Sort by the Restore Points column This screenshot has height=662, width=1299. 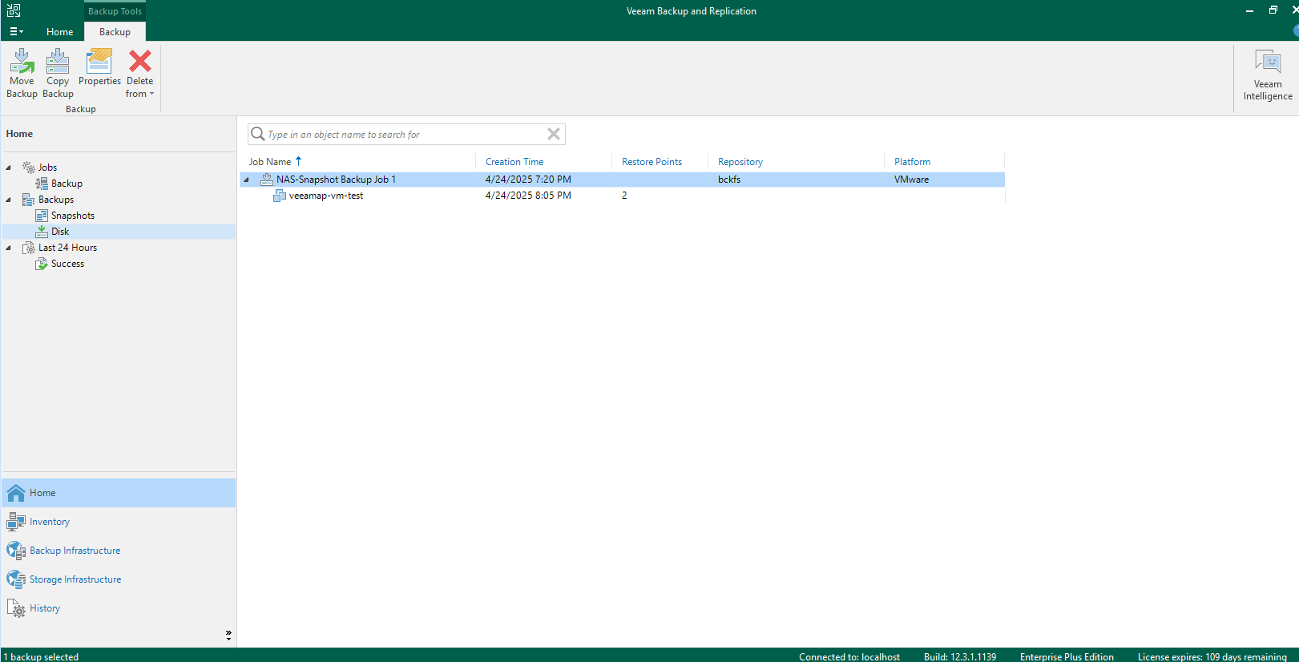[x=652, y=162]
